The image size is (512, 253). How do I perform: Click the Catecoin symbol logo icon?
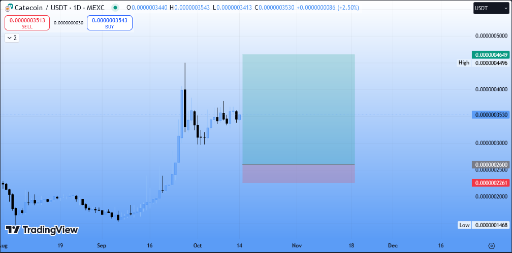[x=9, y=7]
